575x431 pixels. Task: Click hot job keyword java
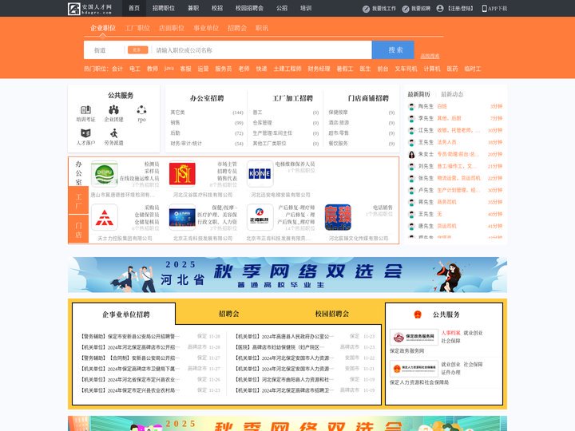pyautogui.click(x=169, y=69)
